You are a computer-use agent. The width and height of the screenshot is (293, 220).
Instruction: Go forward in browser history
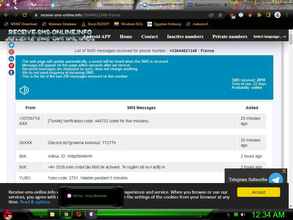[x=15, y=15]
